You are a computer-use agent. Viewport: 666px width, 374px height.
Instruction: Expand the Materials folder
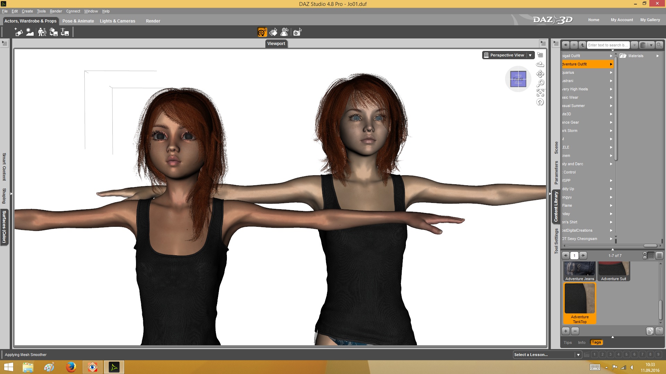tap(657, 56)
